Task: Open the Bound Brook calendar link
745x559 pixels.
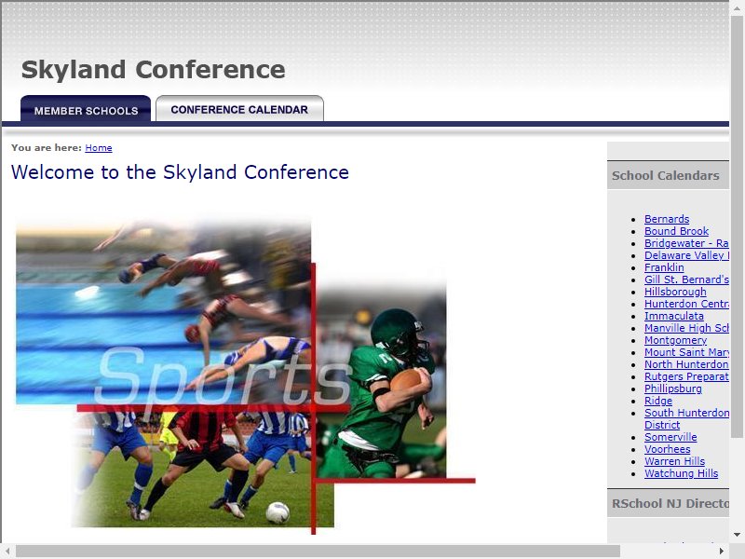Action: (676, 231)
